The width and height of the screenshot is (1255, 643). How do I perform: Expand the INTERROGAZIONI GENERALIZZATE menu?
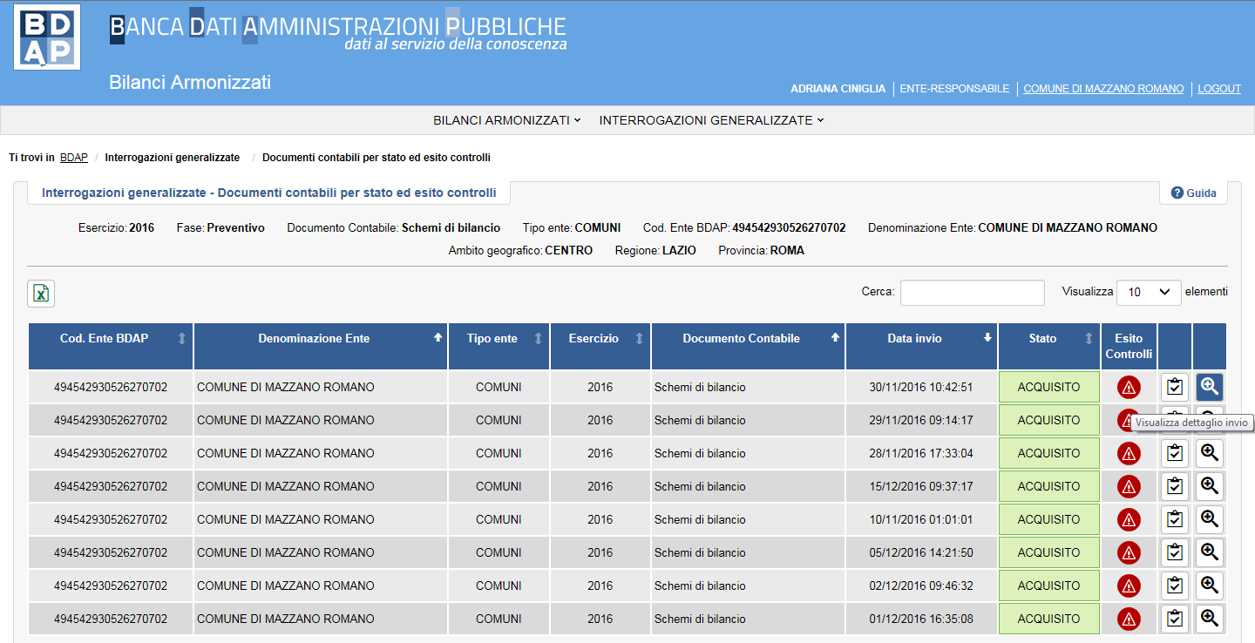click(x=711, y=120)
